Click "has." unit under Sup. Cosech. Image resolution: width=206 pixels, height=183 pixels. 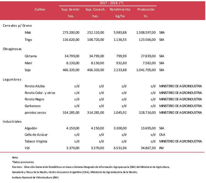click(95, 16)
